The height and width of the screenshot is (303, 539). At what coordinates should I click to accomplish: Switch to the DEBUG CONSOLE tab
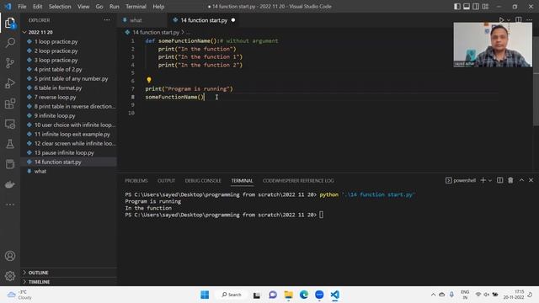[203, 181]
